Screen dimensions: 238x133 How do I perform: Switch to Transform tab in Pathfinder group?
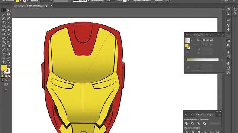187,115
